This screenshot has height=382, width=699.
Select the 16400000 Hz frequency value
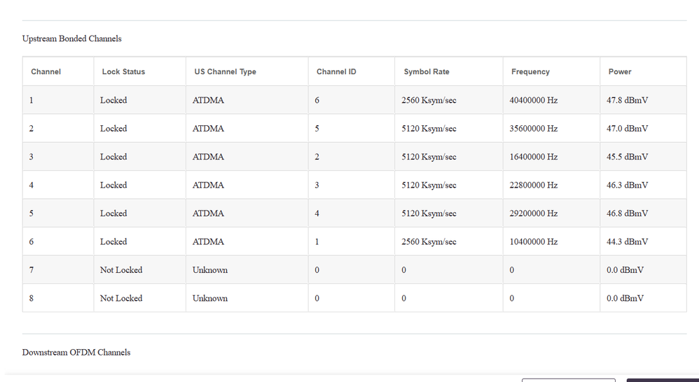[533, 157]
